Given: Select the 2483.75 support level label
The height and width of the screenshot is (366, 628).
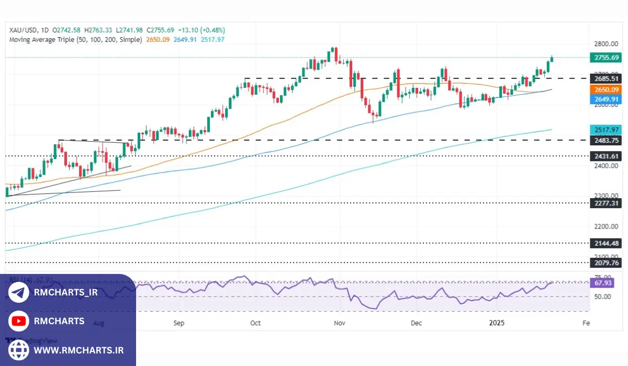Looking at the screenshot, I should pyautogui.click(x=604, y=140).
